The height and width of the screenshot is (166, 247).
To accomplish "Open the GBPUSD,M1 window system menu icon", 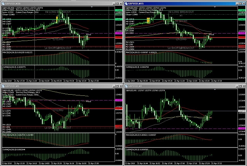I will click(x=126, y=86).
